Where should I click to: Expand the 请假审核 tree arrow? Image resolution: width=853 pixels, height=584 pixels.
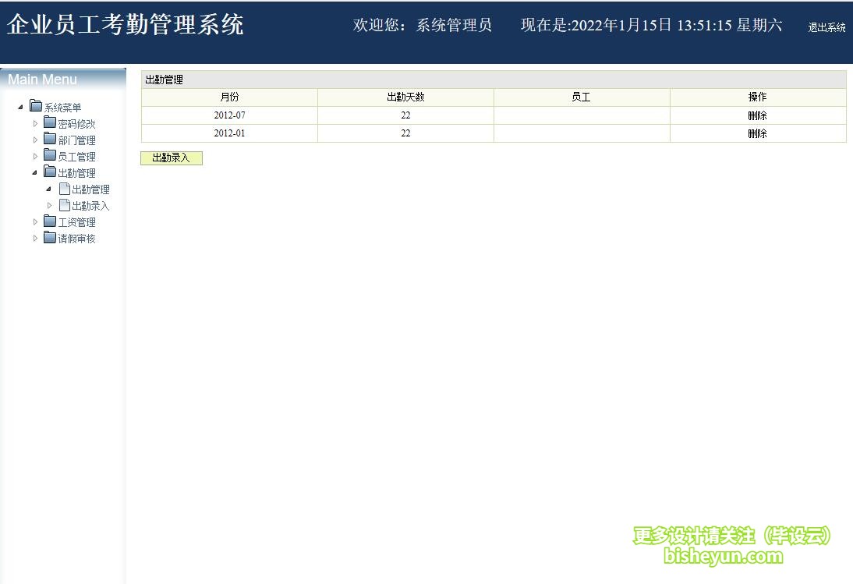[x=35, y=239]
